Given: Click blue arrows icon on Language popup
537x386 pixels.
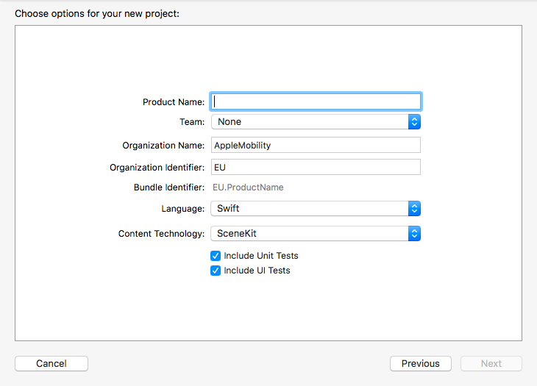Looking at the screenshot, I should [414, 208].
